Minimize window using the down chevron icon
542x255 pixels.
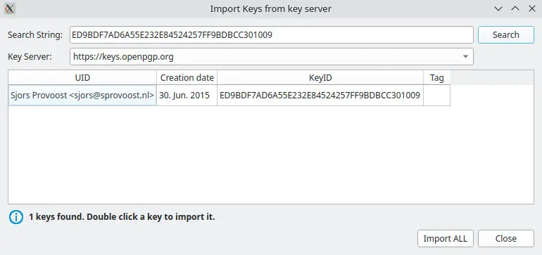point(498,9)
